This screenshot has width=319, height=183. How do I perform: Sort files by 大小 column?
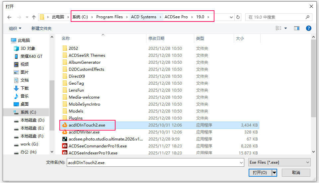click(240, 38)
